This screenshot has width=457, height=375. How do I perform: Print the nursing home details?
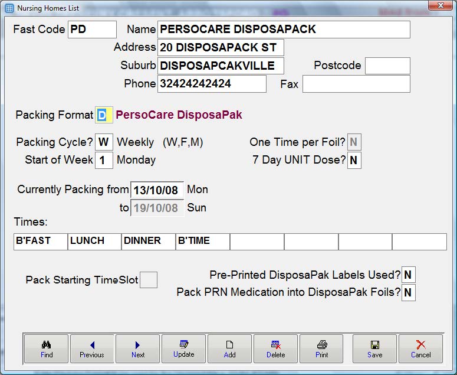(321, 349)
